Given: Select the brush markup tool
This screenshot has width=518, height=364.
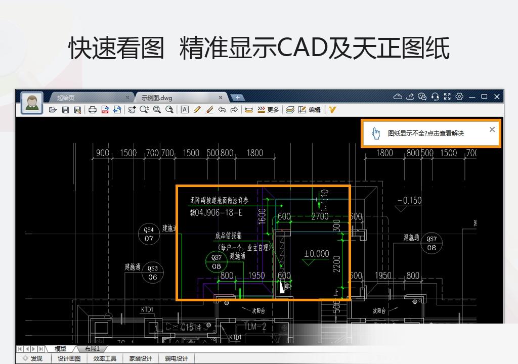Looking at the screenshot, I should 209,110.
